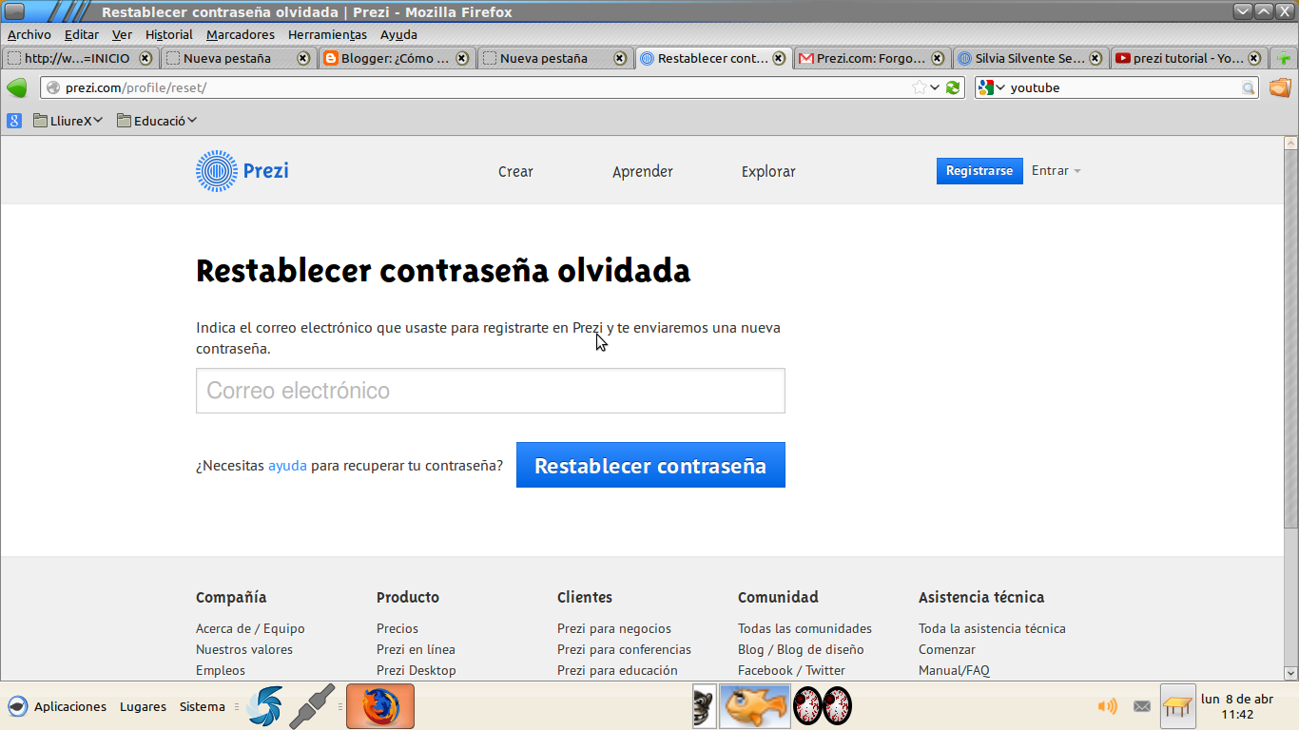Image resolution: width=1299 pixels, height=730 pixels.
Task: Click the date and time clock
Action: coord(1237,706)
